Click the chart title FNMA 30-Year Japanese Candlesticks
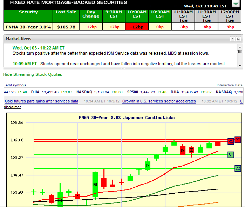The height and width of the screenshot is (207, 245). coord(127,118)
